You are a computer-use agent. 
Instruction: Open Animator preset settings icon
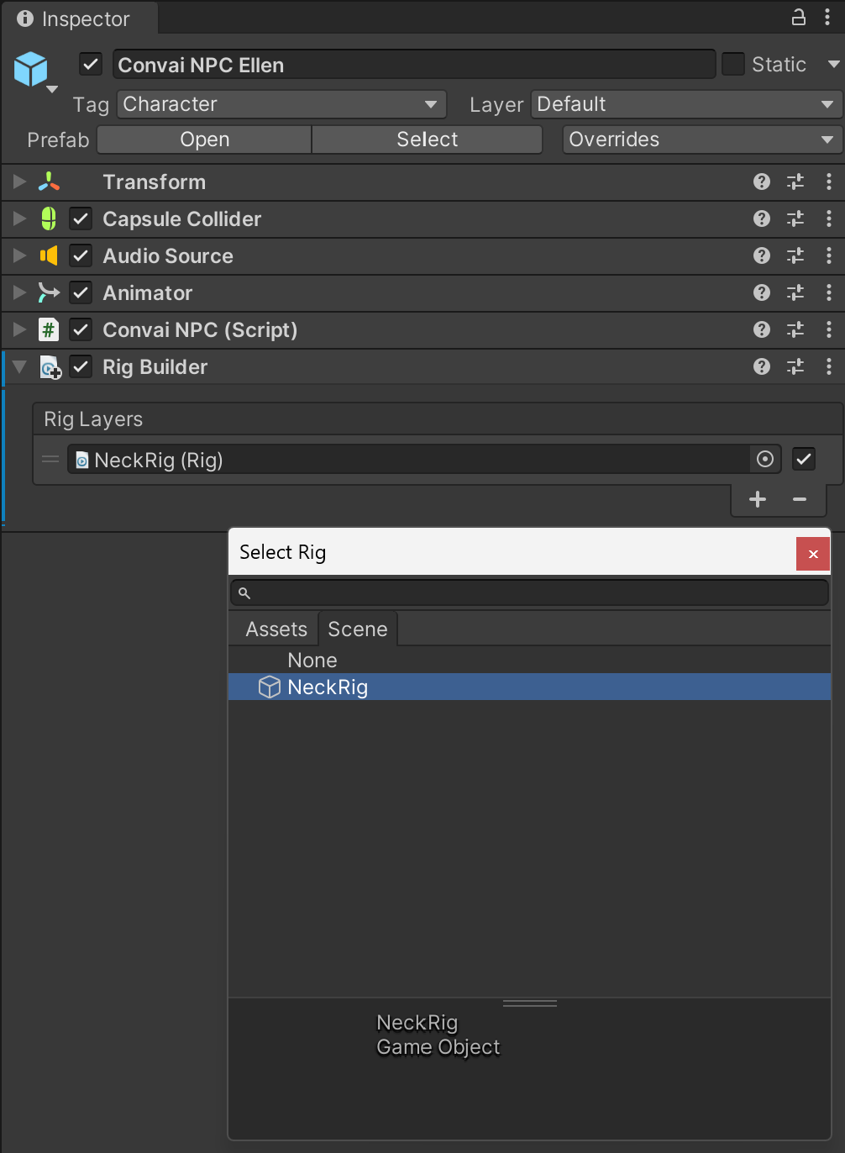(x=795, y=292)
